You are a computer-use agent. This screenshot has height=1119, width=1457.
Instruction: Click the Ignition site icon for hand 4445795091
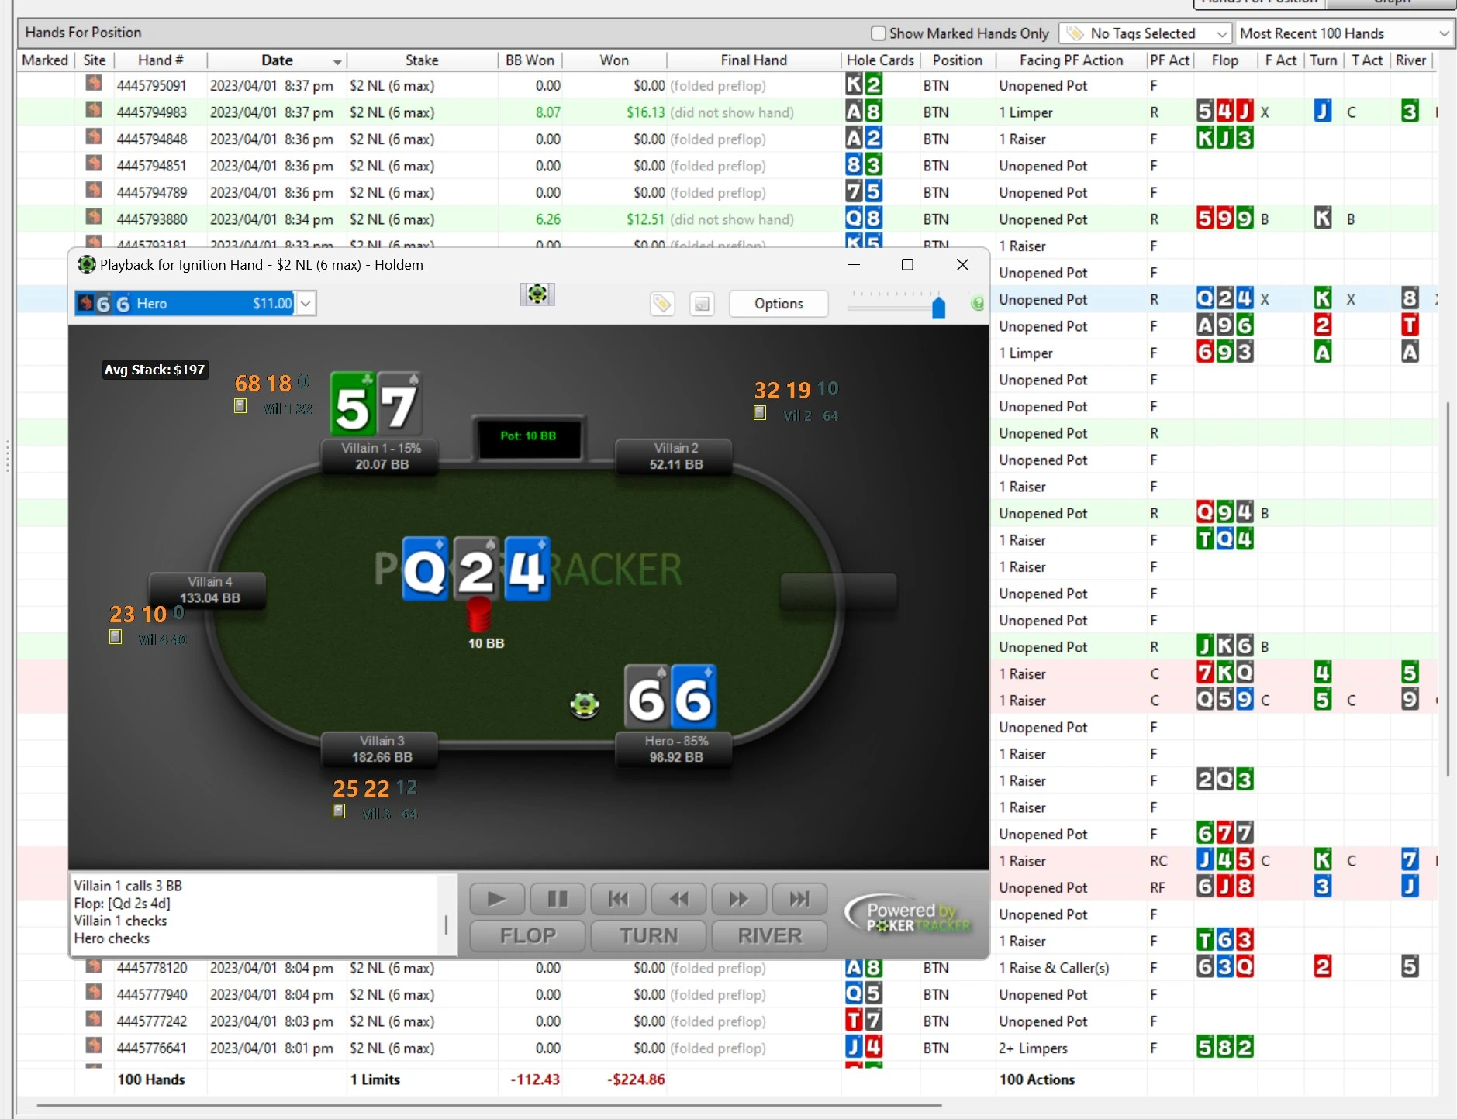[94, 84]
